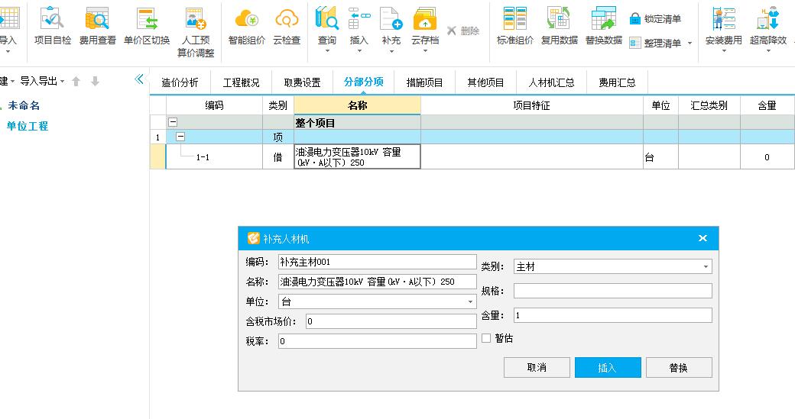Image resolution: width=795 pixels, height=419 pixels.
Task: Switch to the 措施项目 tab
Action: tap(424, 82)
